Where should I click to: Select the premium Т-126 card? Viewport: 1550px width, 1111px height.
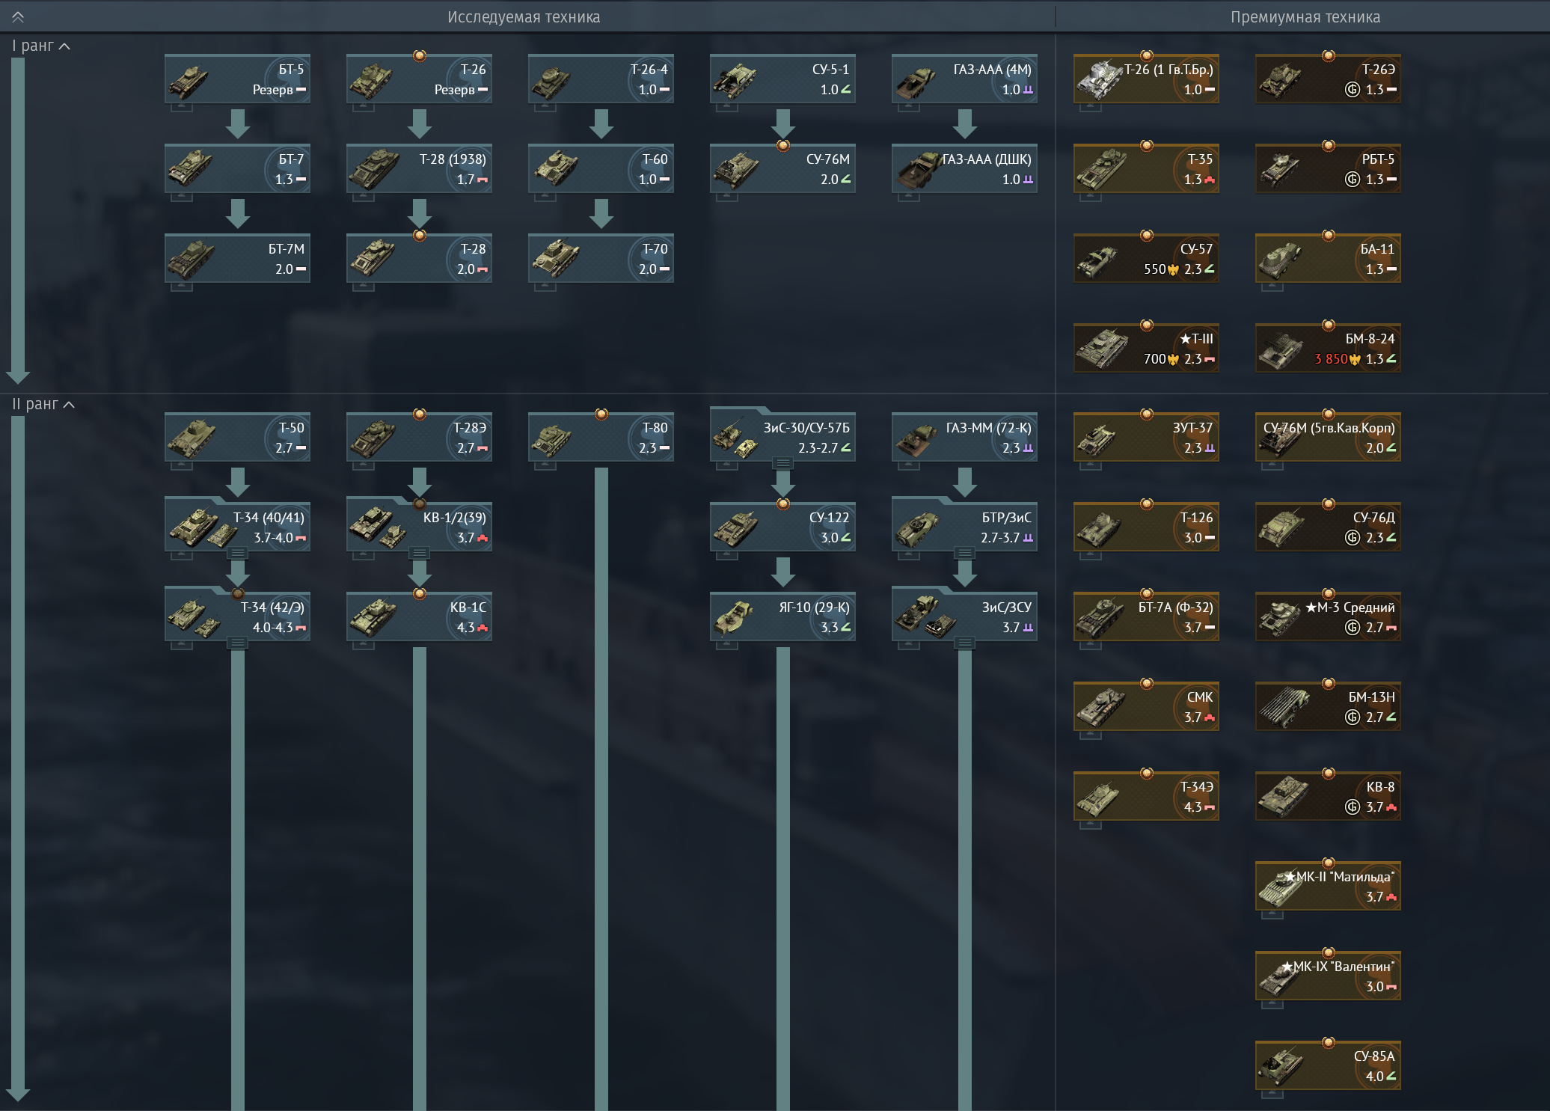pos(1147,527)
